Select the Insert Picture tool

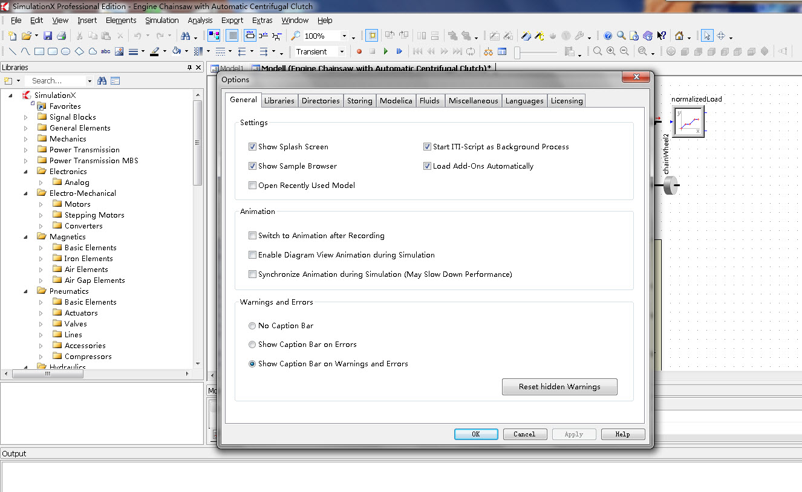click(x=119, y=51)
